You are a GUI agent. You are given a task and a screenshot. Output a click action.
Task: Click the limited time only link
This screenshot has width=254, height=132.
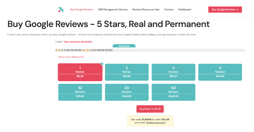tap(156, 123)
